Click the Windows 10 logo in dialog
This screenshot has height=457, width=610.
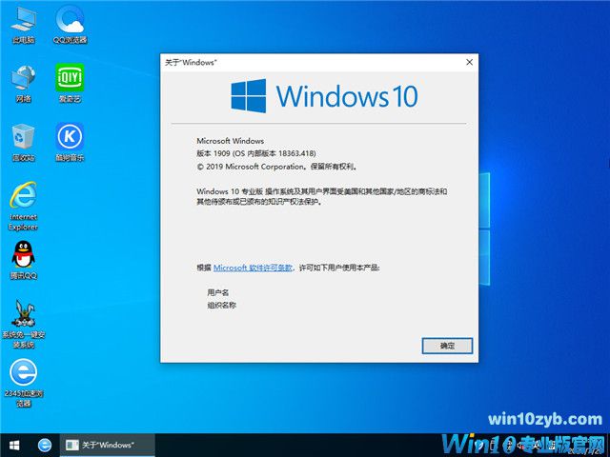pyautogui.click(x=322, y=96)
